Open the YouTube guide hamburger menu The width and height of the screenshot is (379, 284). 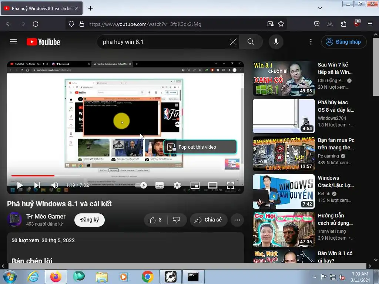(13, 42)
